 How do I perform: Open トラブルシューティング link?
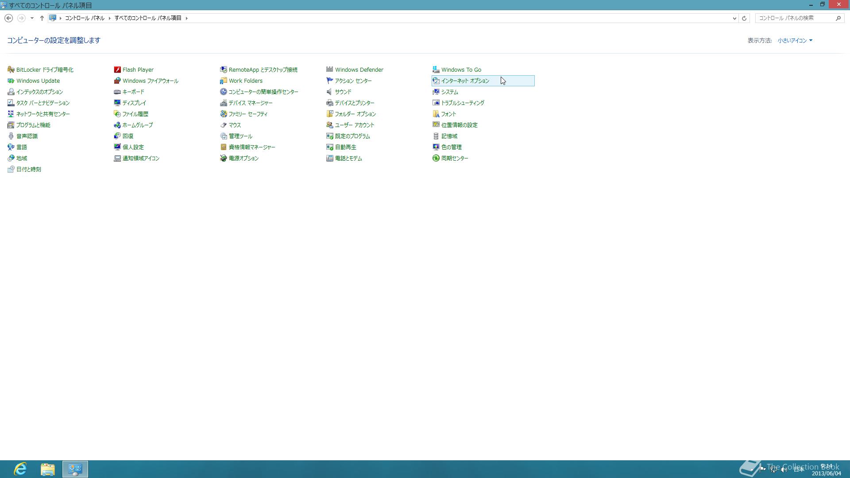[463, 103]
